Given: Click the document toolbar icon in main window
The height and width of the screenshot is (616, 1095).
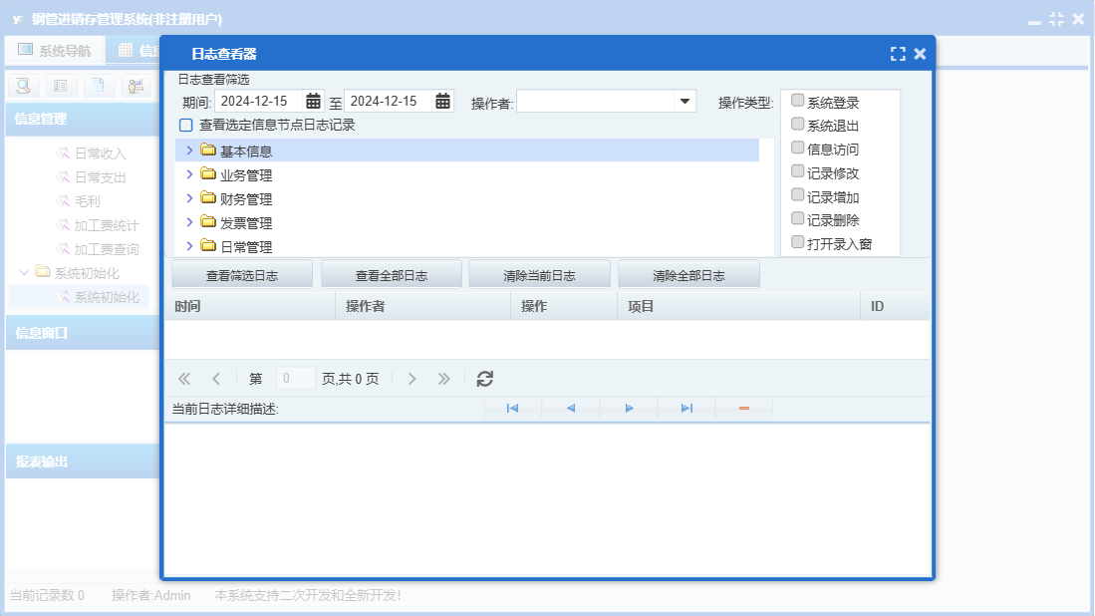Looking at the screenshot, I should (99, 86).
